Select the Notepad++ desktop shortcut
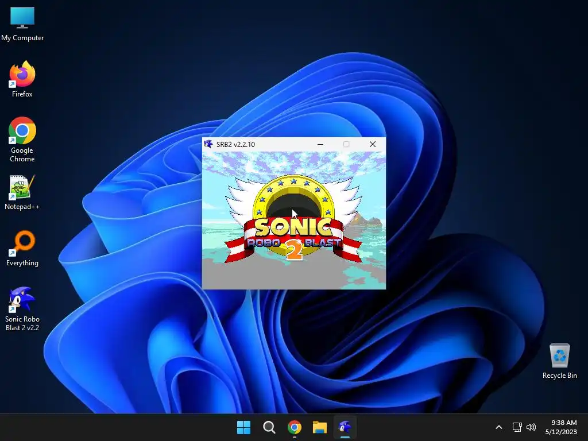 coord(22,192)
